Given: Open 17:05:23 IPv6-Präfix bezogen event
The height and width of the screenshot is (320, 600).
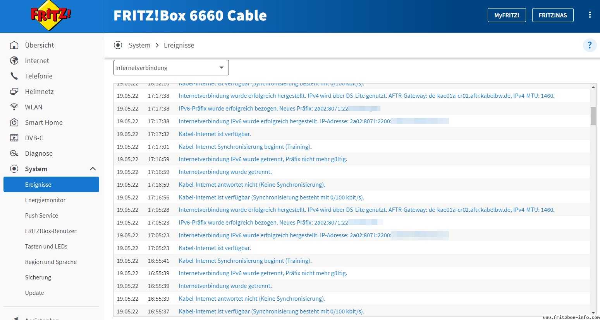Looking at the screenshot, I should tap(281, 223).
